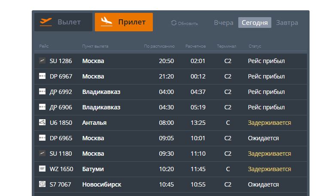The image size is (319, 196).
Task: Sort by the Статус column header
Action: point(255,46)
